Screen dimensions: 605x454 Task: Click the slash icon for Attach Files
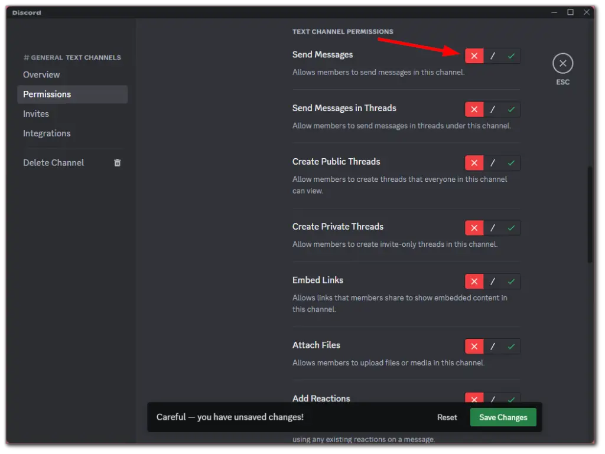click(493, 346)
